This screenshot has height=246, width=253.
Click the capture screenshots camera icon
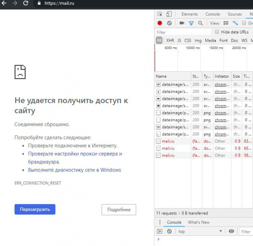(x=182, y=23)
